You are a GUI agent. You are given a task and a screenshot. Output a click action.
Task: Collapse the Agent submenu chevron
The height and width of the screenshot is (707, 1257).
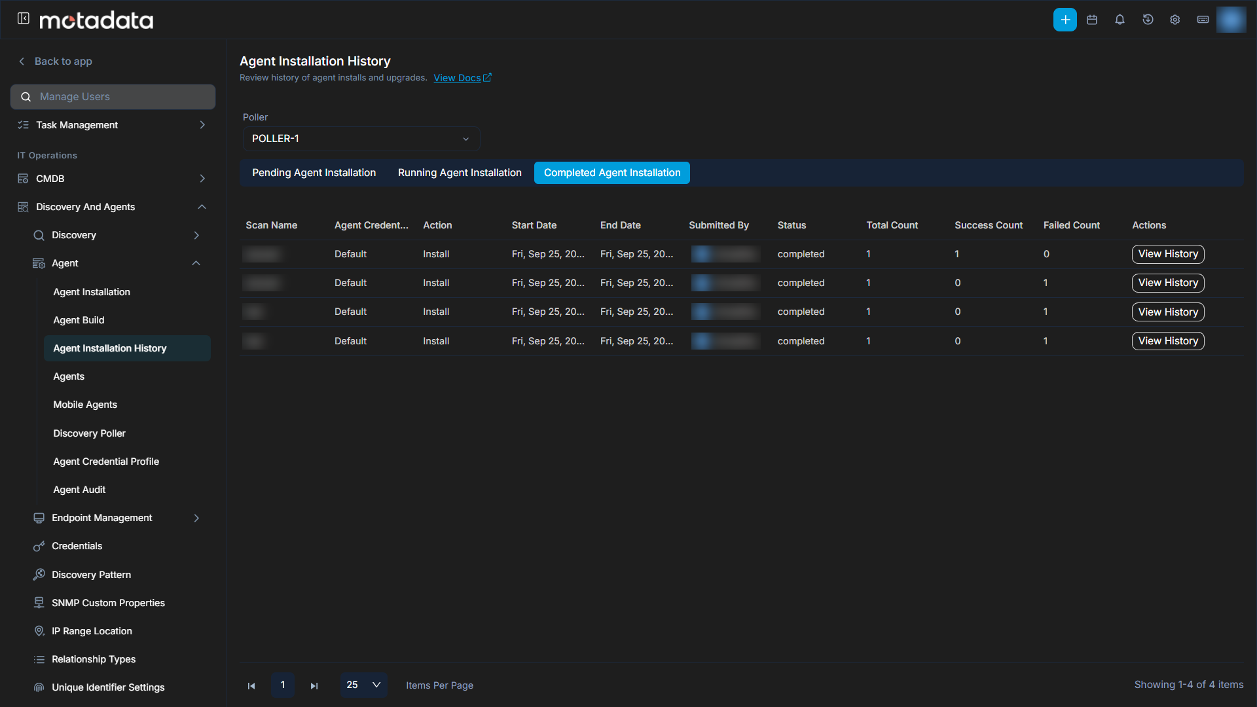[x=196, y=263]
